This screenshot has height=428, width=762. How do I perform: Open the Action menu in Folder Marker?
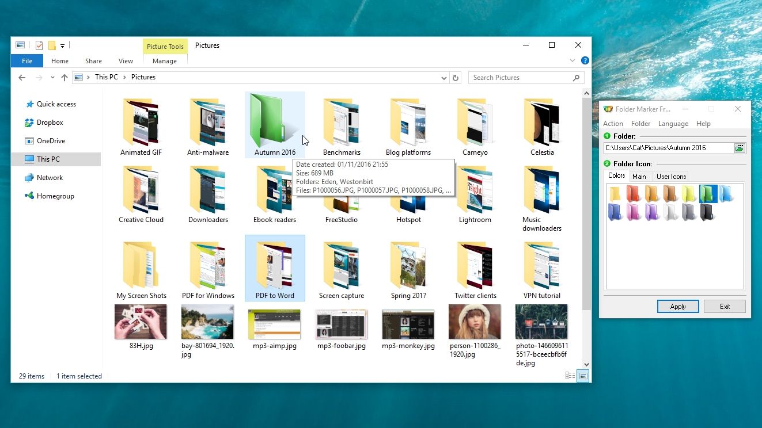pyautogui.click(x=613, y=123)
